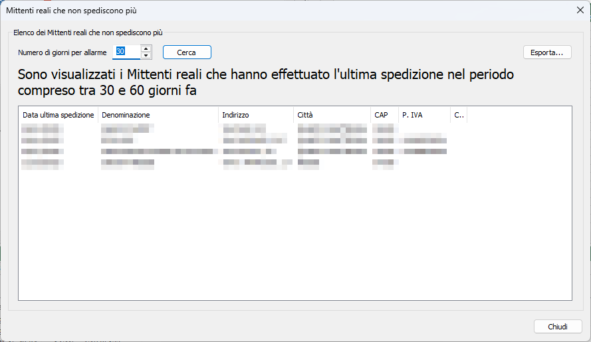Click the truncated C.. column header
The width and height of the screenshot is (591, 342).
[459, 115]
